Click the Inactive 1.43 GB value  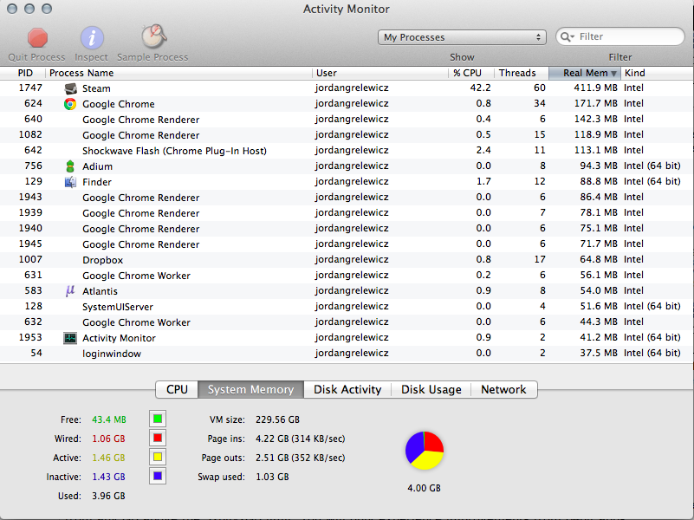coord(108,477)
